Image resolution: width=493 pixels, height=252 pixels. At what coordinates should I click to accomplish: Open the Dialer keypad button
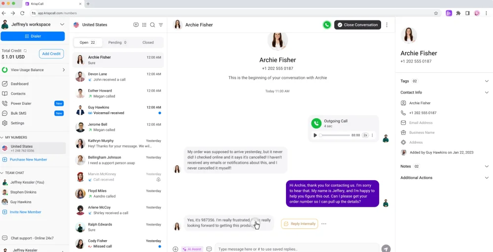(x=33, y=36)
